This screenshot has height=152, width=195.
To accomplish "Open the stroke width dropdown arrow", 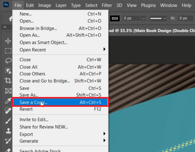I will pos(143,18).
